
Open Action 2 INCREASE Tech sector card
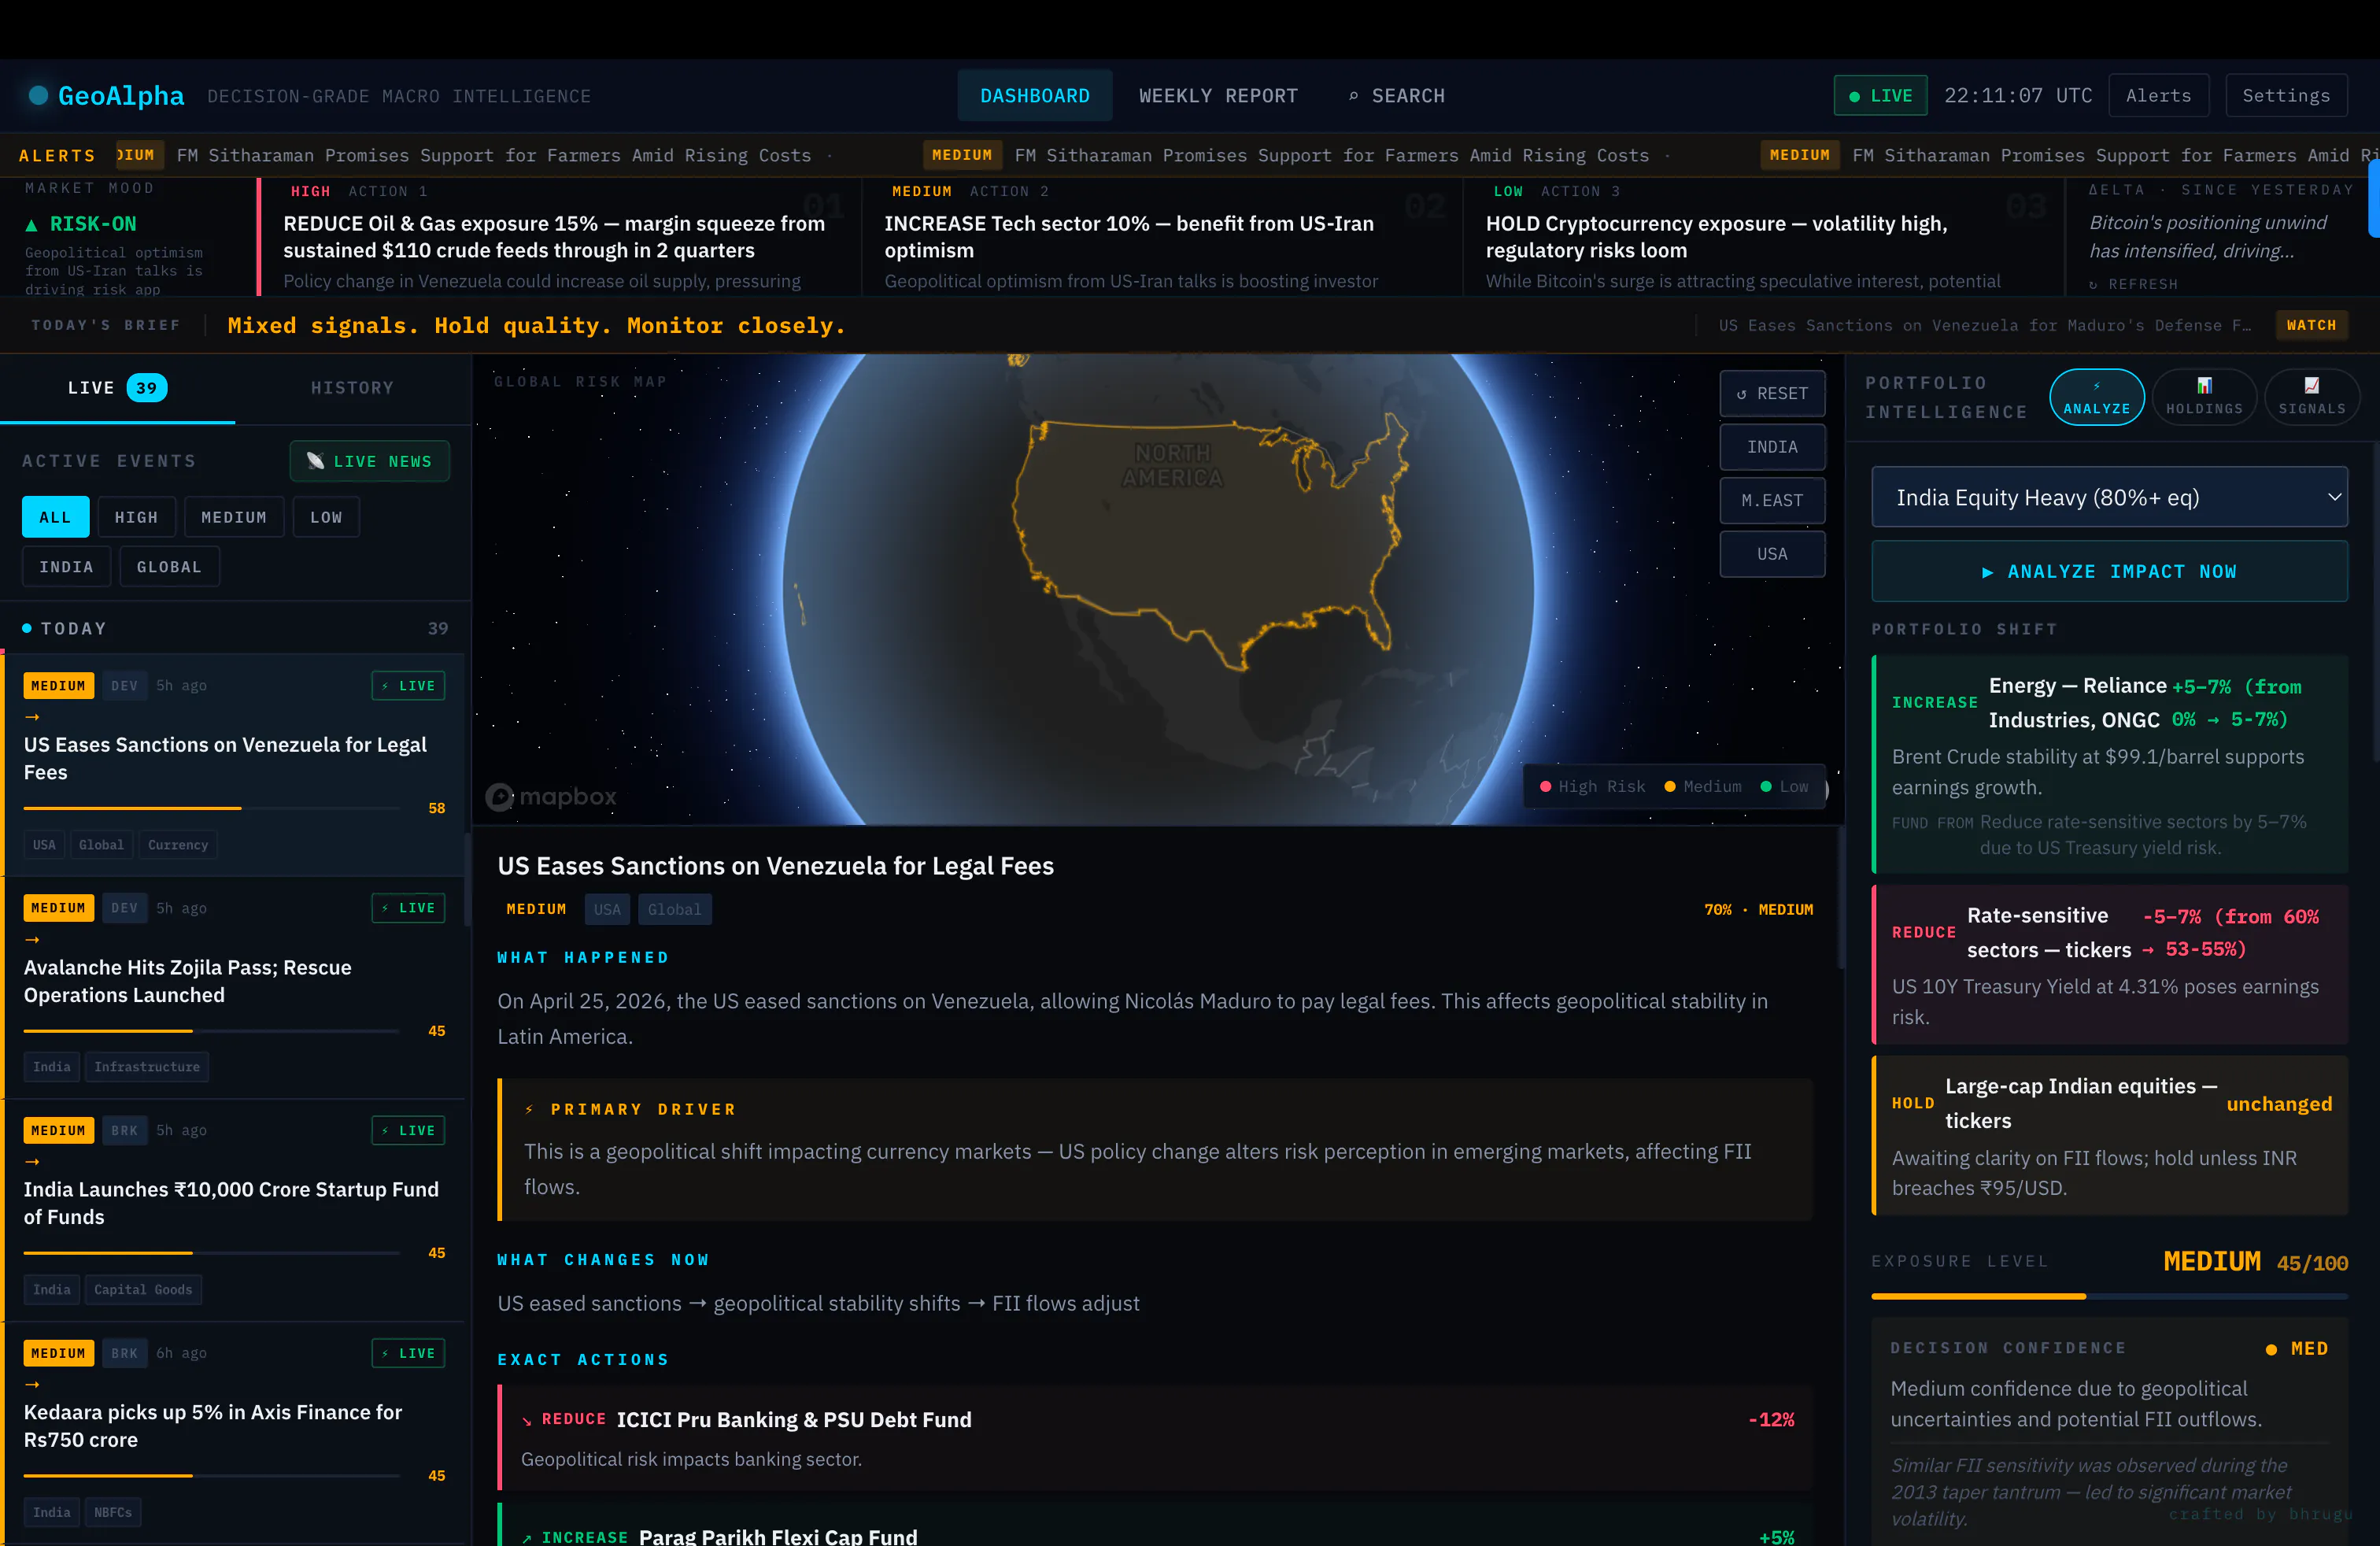point(1162,237)
